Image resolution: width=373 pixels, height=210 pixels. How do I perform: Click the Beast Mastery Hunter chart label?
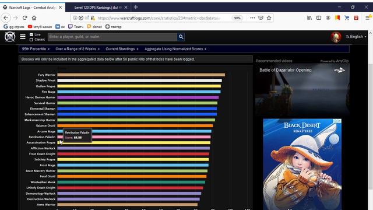(x=40, y=171)
